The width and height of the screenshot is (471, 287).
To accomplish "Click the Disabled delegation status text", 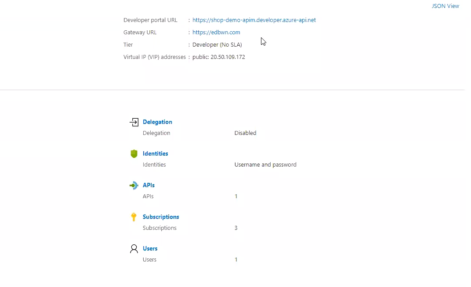I will [245, 133].
